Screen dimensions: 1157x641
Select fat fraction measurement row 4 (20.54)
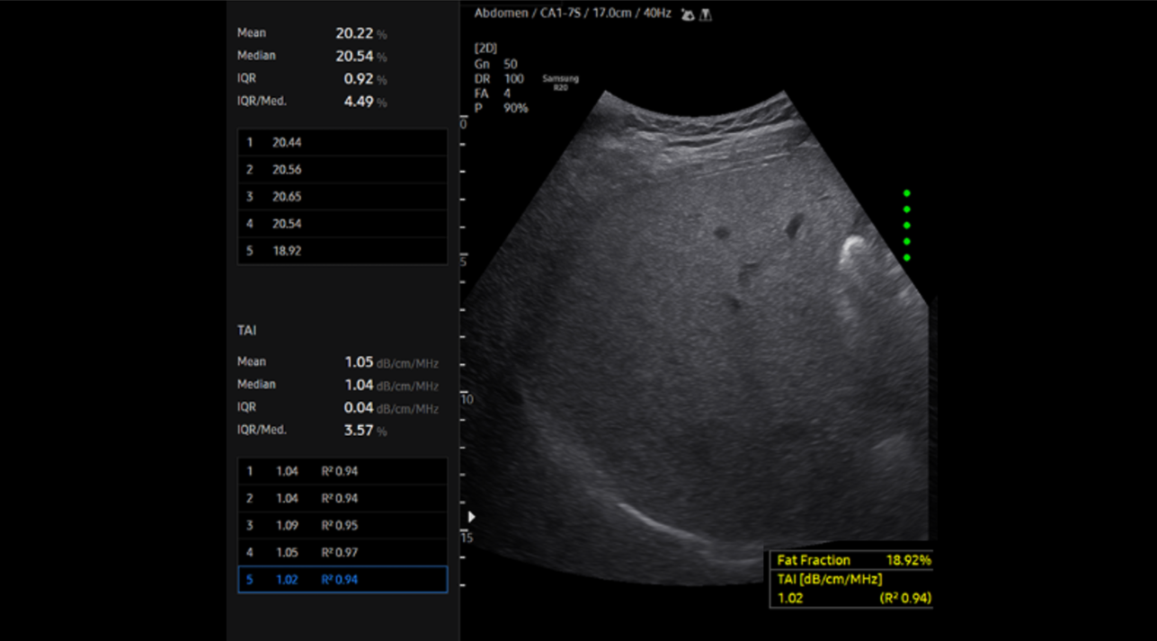(343, 223)
